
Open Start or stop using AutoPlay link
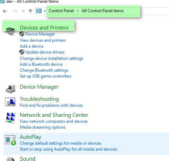(x=69, y=149)
